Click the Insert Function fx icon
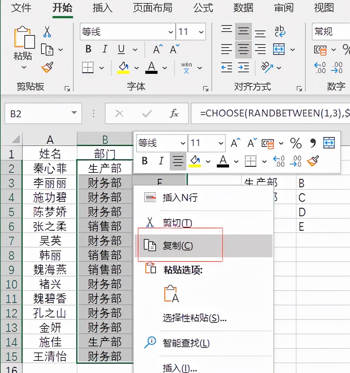Screen dimensions: 350x373 [x=174, y=113]
